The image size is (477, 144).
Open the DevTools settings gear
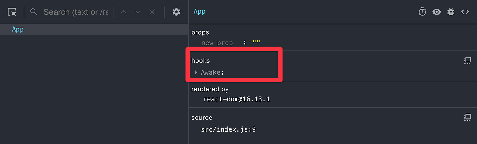pyautogui.click(x=176, y=12)
